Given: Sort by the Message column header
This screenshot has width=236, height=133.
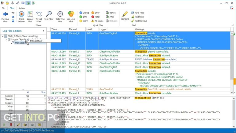Looking at the screenshot, I should point(182,29).
